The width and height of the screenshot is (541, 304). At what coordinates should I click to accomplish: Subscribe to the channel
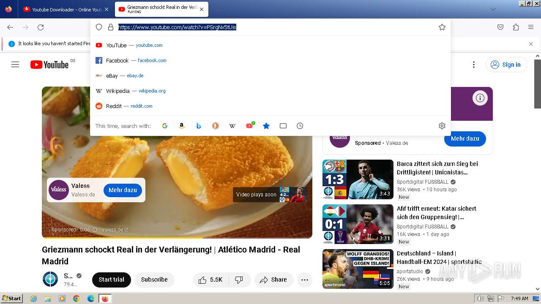click(x=154, y=280)
